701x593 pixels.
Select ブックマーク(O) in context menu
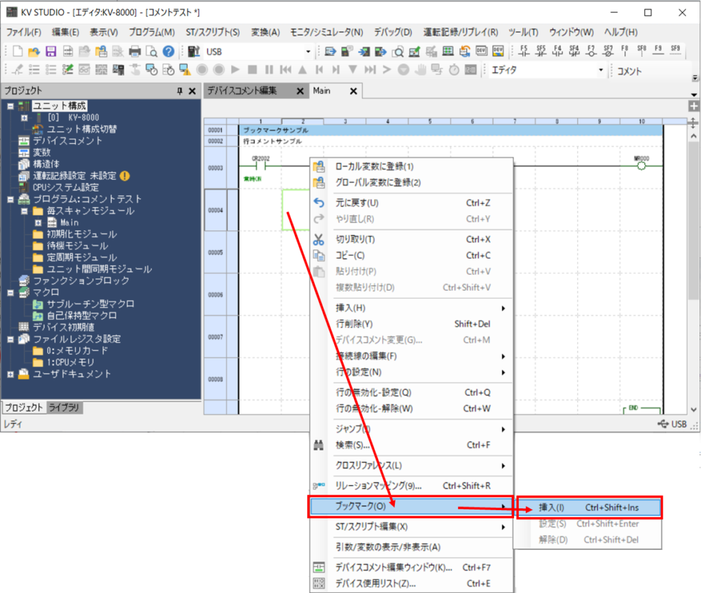click(x=411, y=506)
